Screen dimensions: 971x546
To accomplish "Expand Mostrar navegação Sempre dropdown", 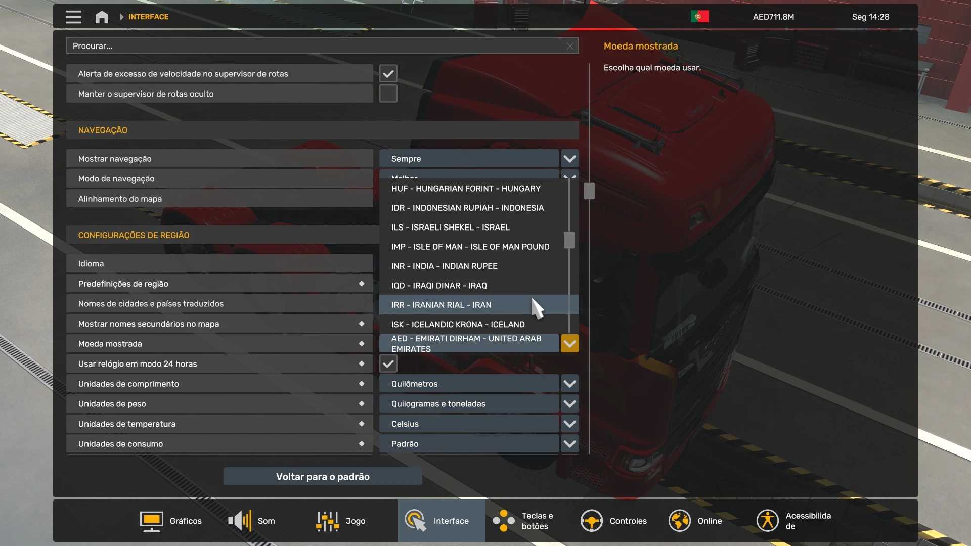I will 569,159.
